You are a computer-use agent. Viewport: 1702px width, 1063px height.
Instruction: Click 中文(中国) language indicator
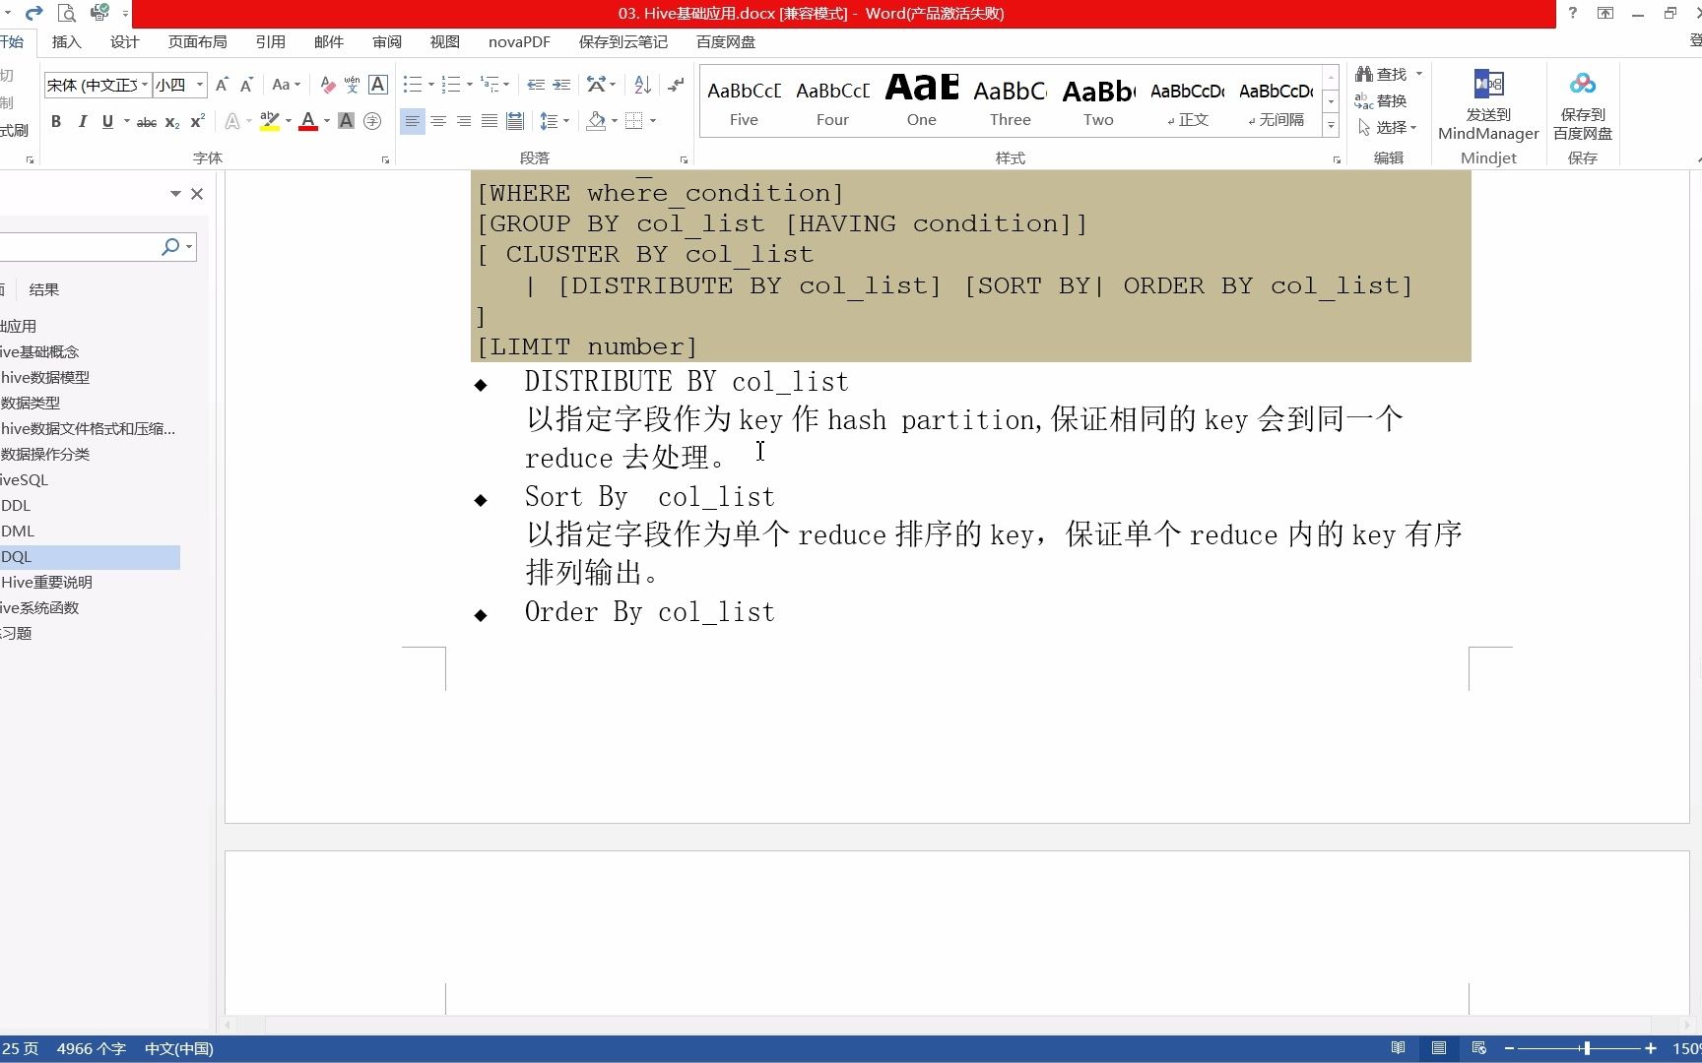click(178, 1048)
